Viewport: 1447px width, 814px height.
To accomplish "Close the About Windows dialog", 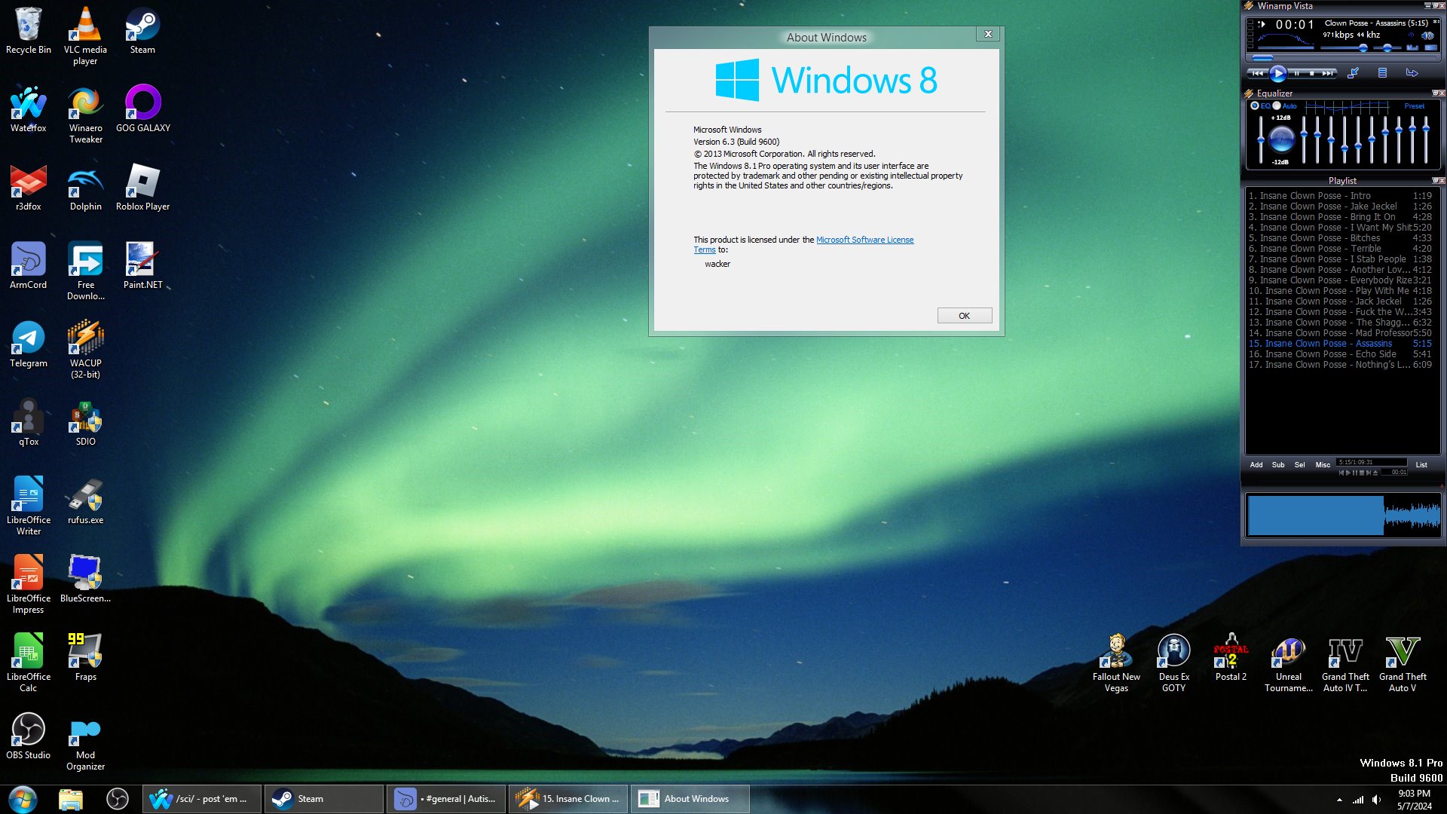I will (988, 34).
